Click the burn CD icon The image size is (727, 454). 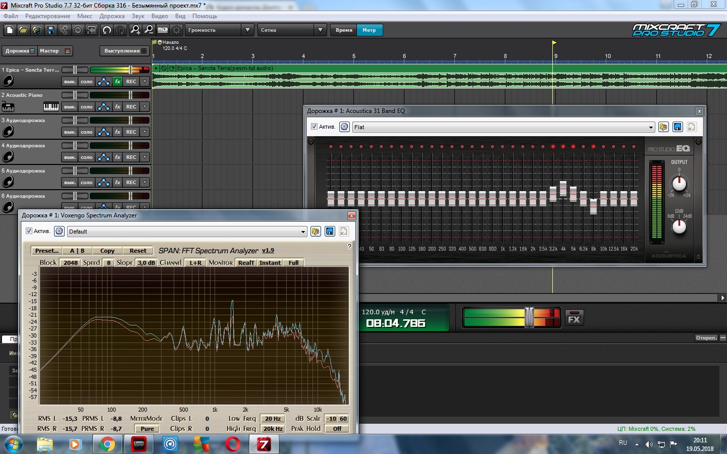78,30
